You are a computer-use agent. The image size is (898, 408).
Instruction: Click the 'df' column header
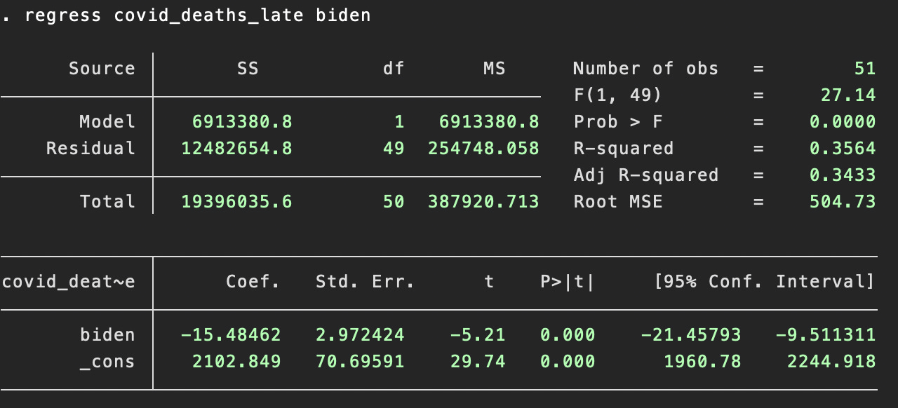(x=394, y=69)
